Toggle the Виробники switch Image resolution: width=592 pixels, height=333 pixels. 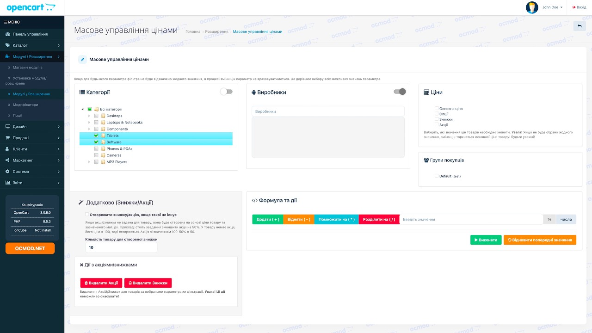point(400,92)
